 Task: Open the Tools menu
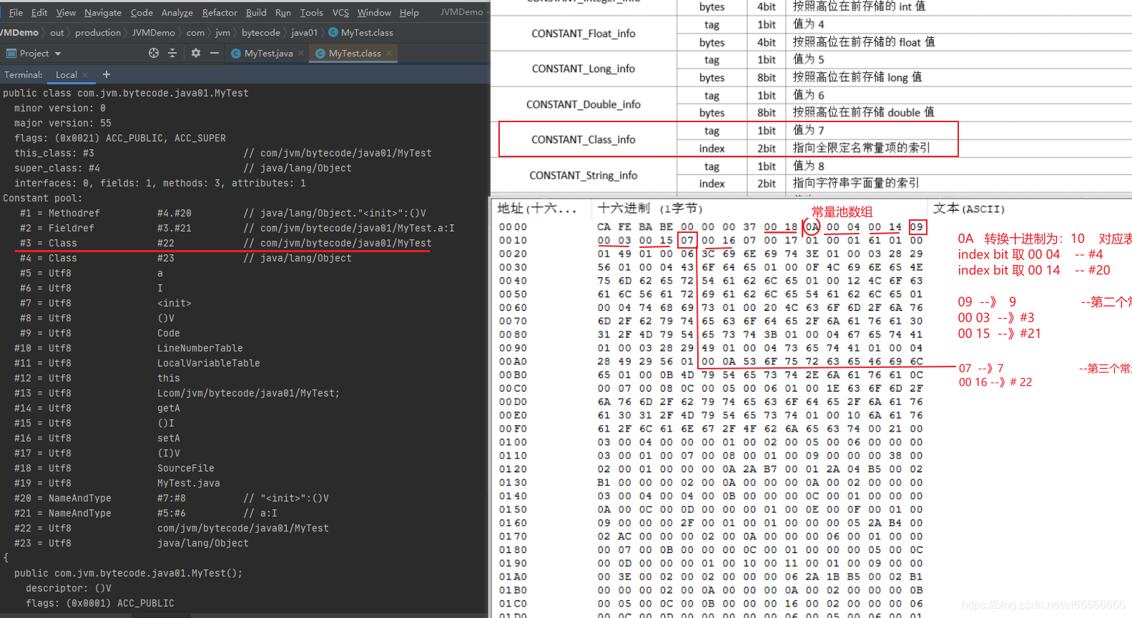pyautogui.click(x=311, y=12)
